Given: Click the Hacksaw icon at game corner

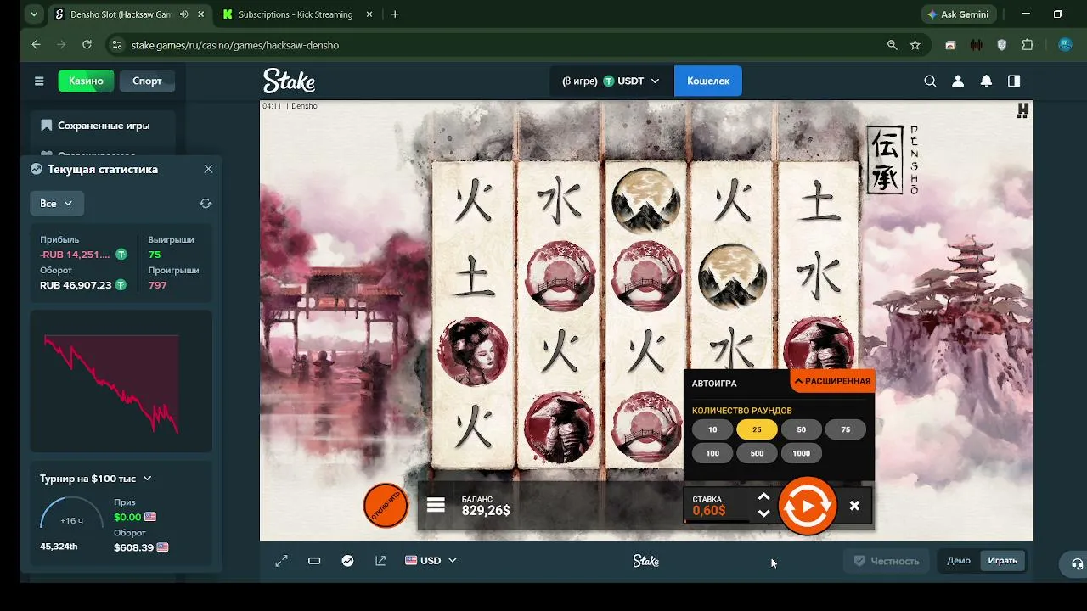Looking at the screenshot, I should 1022,110.
